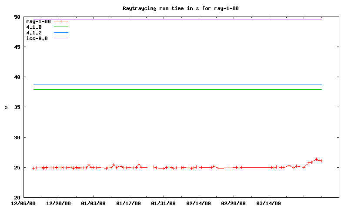This screenshot has width=348, height=209.
Task: Click the blue 4.1.2 legend line sample
Action: pos(61,33)
